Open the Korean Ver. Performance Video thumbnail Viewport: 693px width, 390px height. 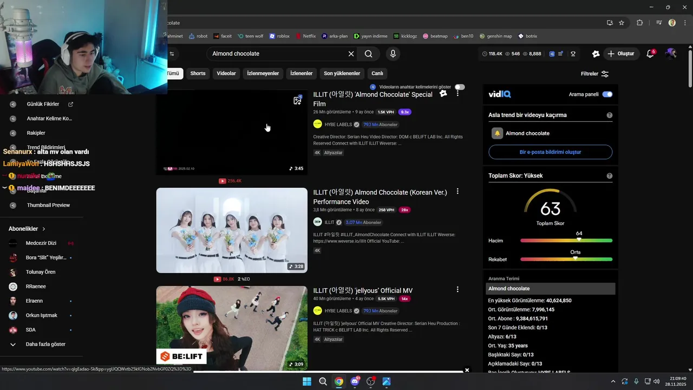coord(232,230)
